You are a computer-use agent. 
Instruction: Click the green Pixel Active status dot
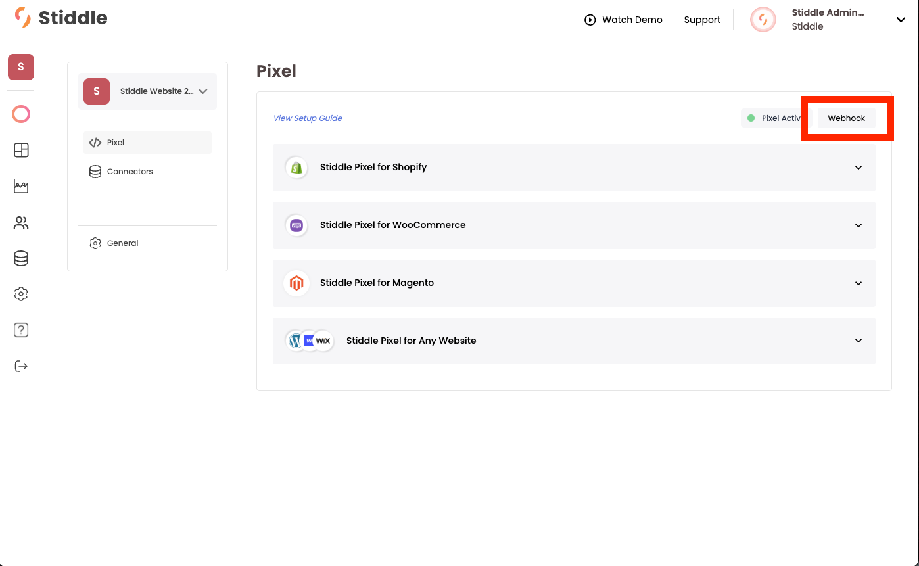751,118
